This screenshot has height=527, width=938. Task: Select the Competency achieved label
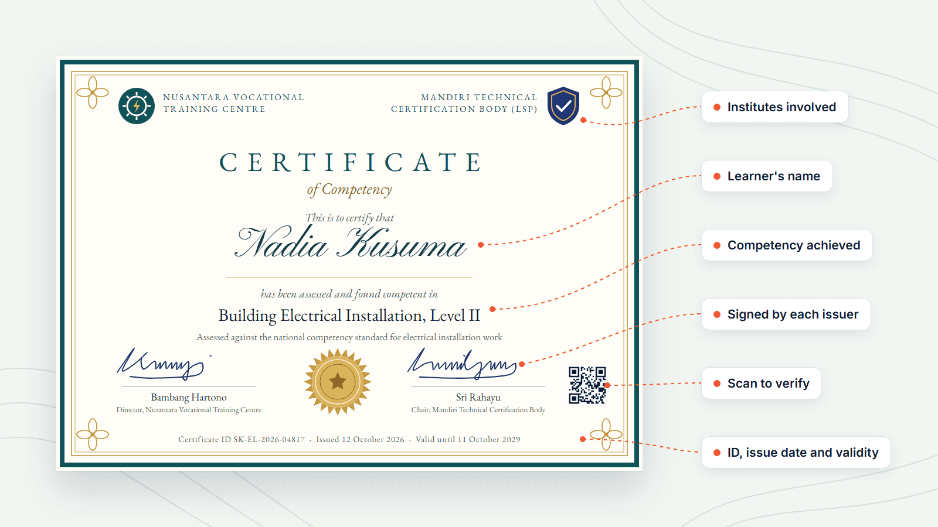pos(787,245)
